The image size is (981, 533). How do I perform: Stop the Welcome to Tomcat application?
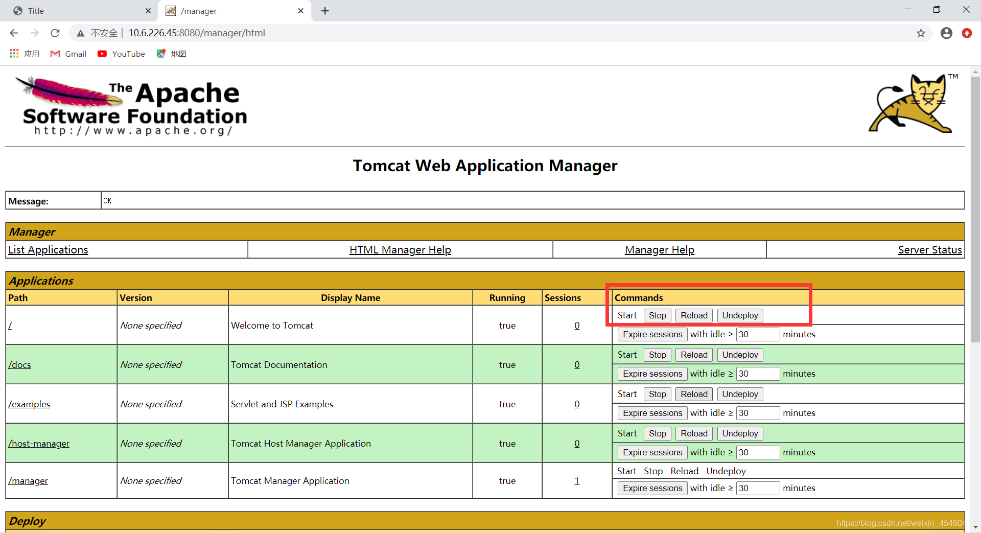pyautogui.click(x=657, y=316)
